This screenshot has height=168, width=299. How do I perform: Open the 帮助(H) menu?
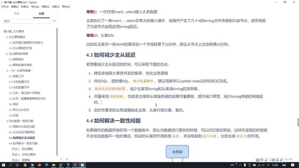point(66,7)
